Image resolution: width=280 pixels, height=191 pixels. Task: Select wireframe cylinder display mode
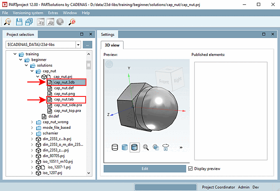pos(115,147)
